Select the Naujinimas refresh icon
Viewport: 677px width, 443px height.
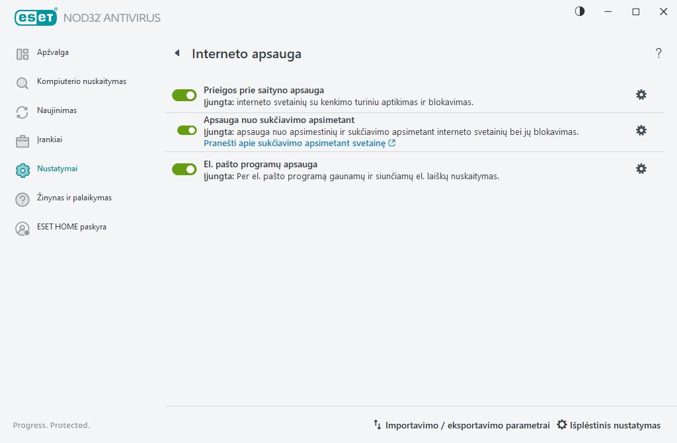[x=22, y=110]
